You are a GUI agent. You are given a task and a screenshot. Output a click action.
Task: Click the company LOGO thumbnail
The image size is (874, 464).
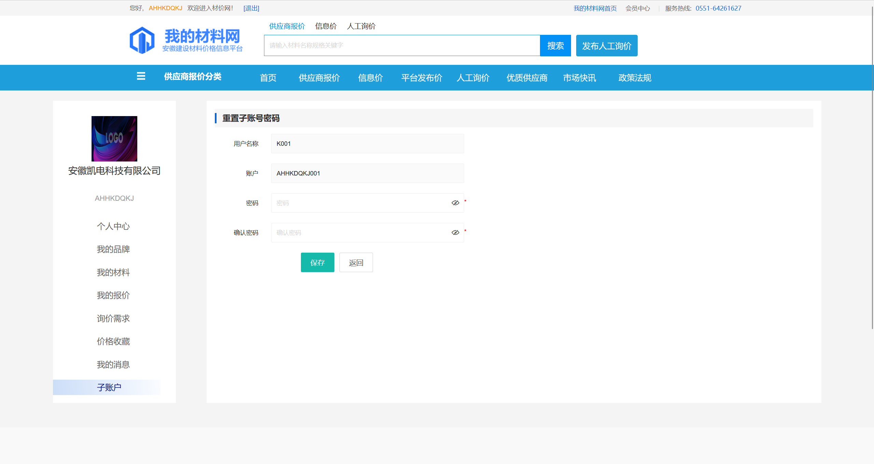point(114,139)
